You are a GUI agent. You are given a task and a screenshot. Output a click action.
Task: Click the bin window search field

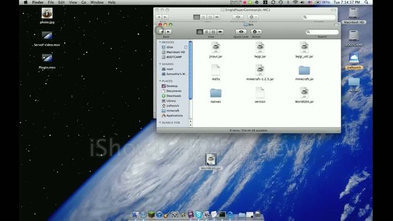tap(322, 32)
